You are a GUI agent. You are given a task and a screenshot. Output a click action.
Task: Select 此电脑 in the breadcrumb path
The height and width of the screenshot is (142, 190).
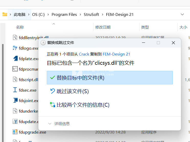[x=19, y=15]
